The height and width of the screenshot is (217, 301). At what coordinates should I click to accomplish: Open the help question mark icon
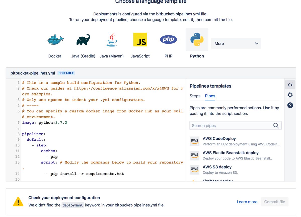click(290, 105)
